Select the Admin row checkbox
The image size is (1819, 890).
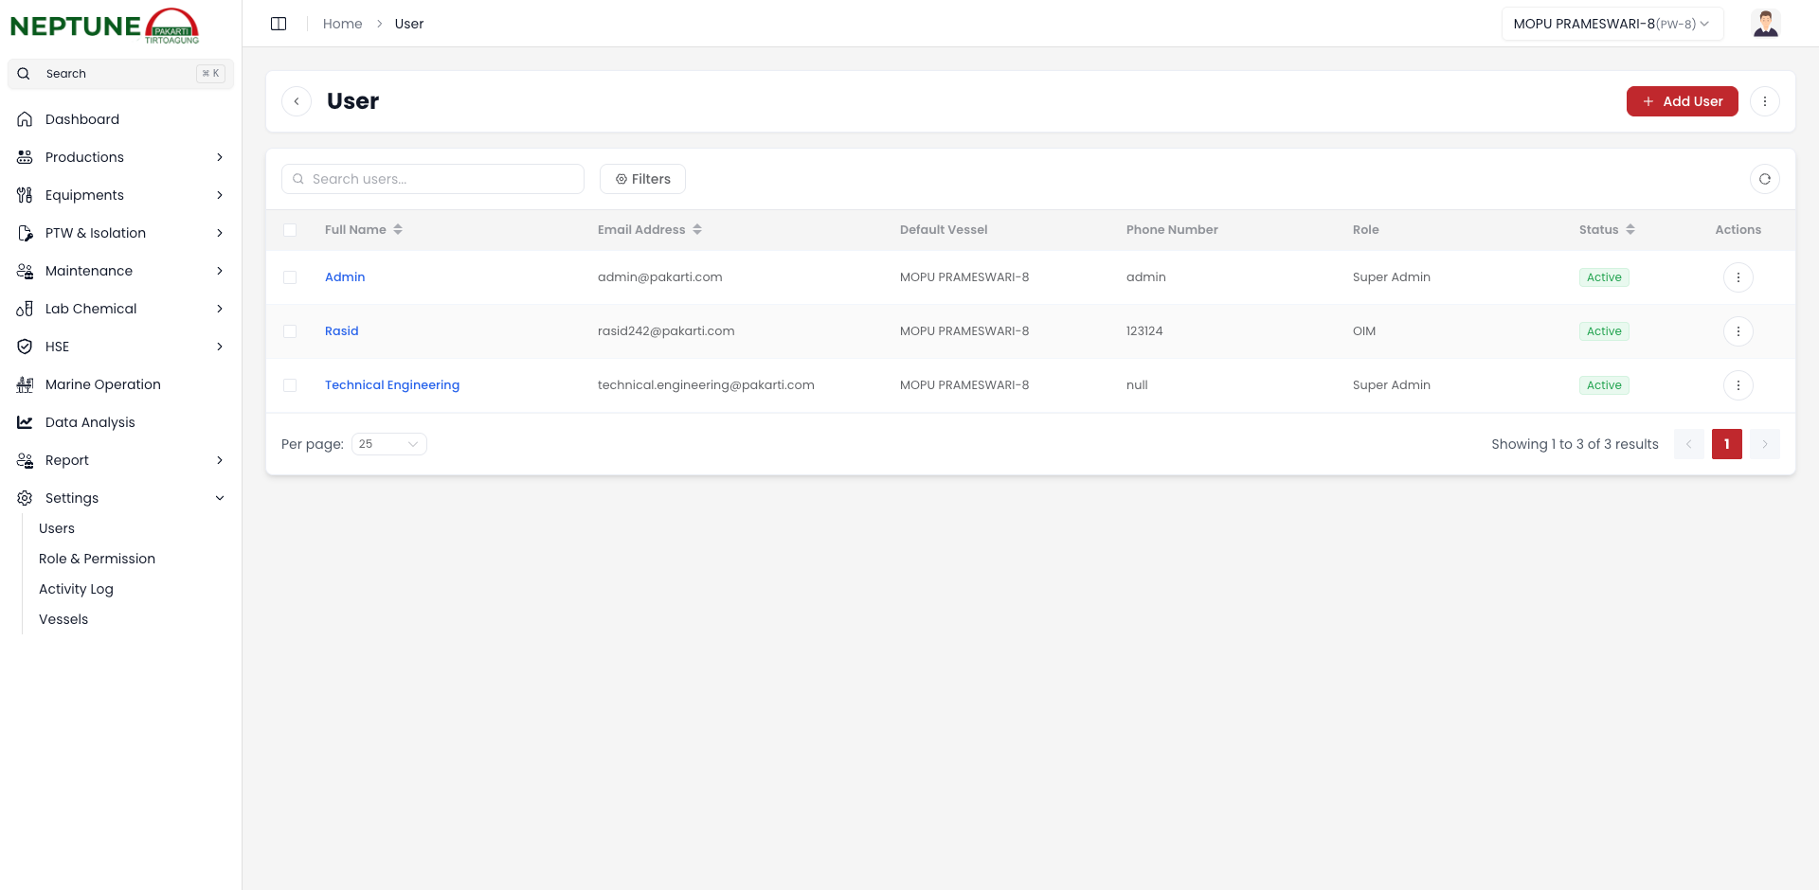[x=290, y=277]
